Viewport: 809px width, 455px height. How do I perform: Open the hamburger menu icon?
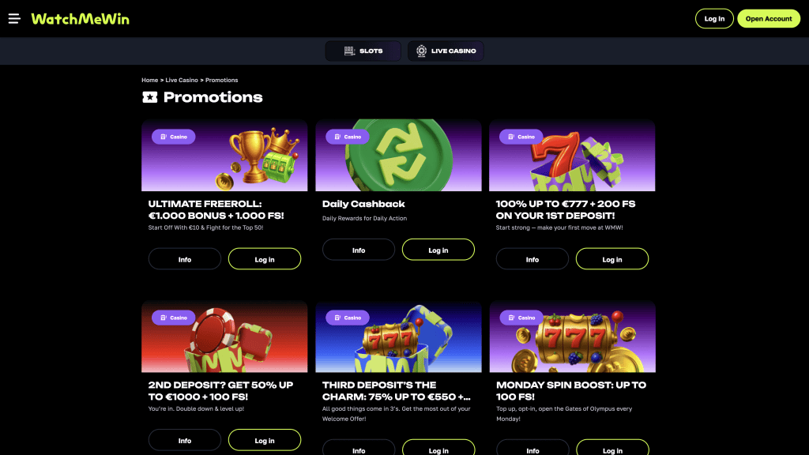coord(13,18)
